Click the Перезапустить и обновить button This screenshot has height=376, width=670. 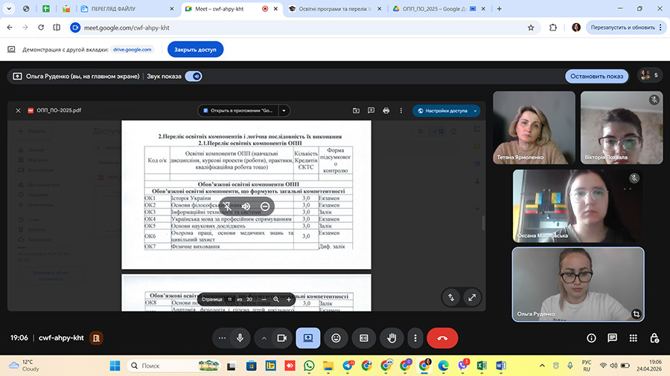click(x=626, y=27)
